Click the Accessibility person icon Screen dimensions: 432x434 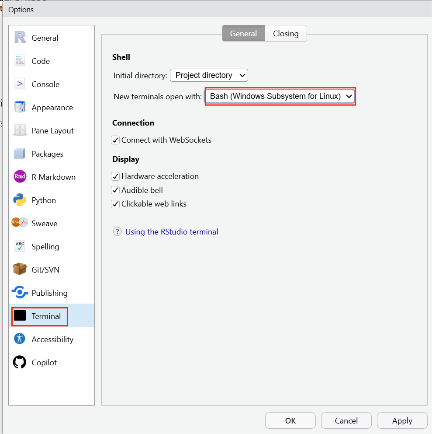[20, 339]
